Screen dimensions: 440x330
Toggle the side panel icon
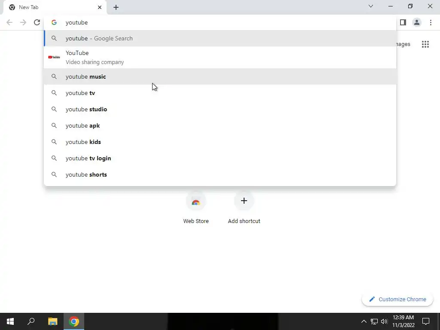403,22
